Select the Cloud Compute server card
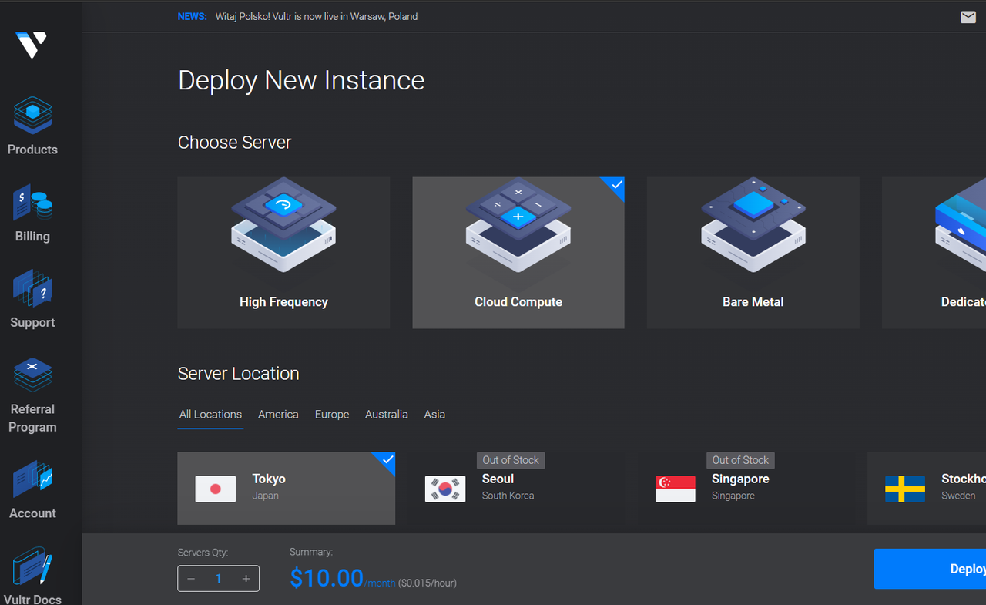This screenshot has height=605, width=986. pyautogui.click(x=518, y=253)
